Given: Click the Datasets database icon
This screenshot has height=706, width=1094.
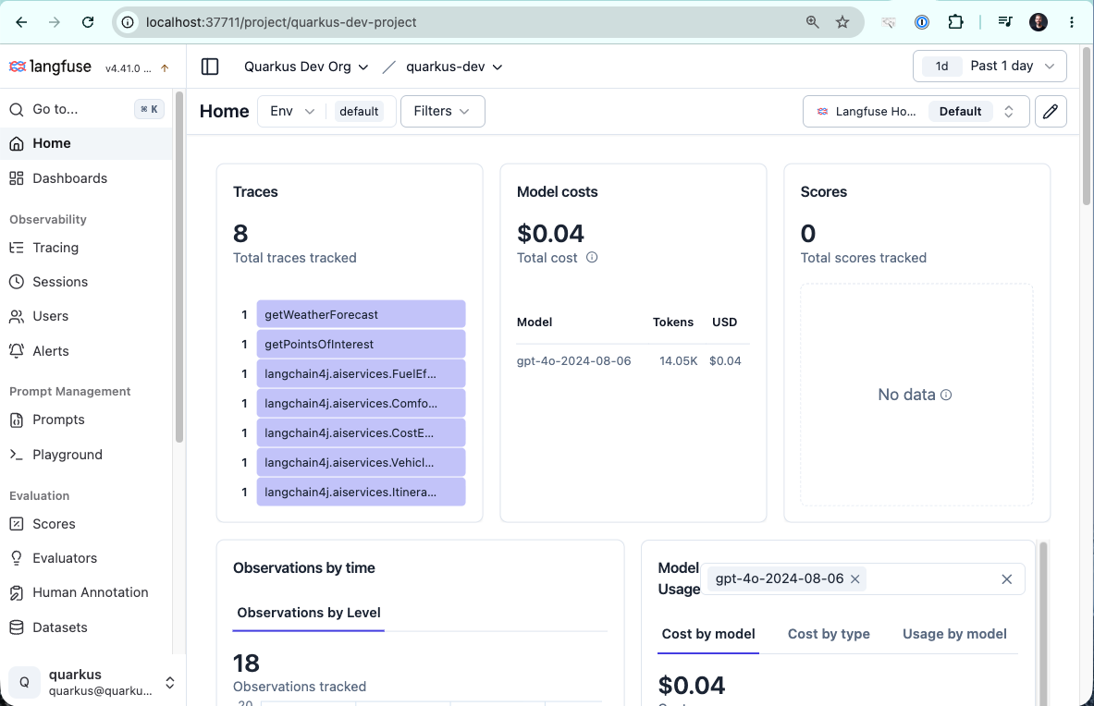Looking at the screenshot, I should (x=17, y=627).
